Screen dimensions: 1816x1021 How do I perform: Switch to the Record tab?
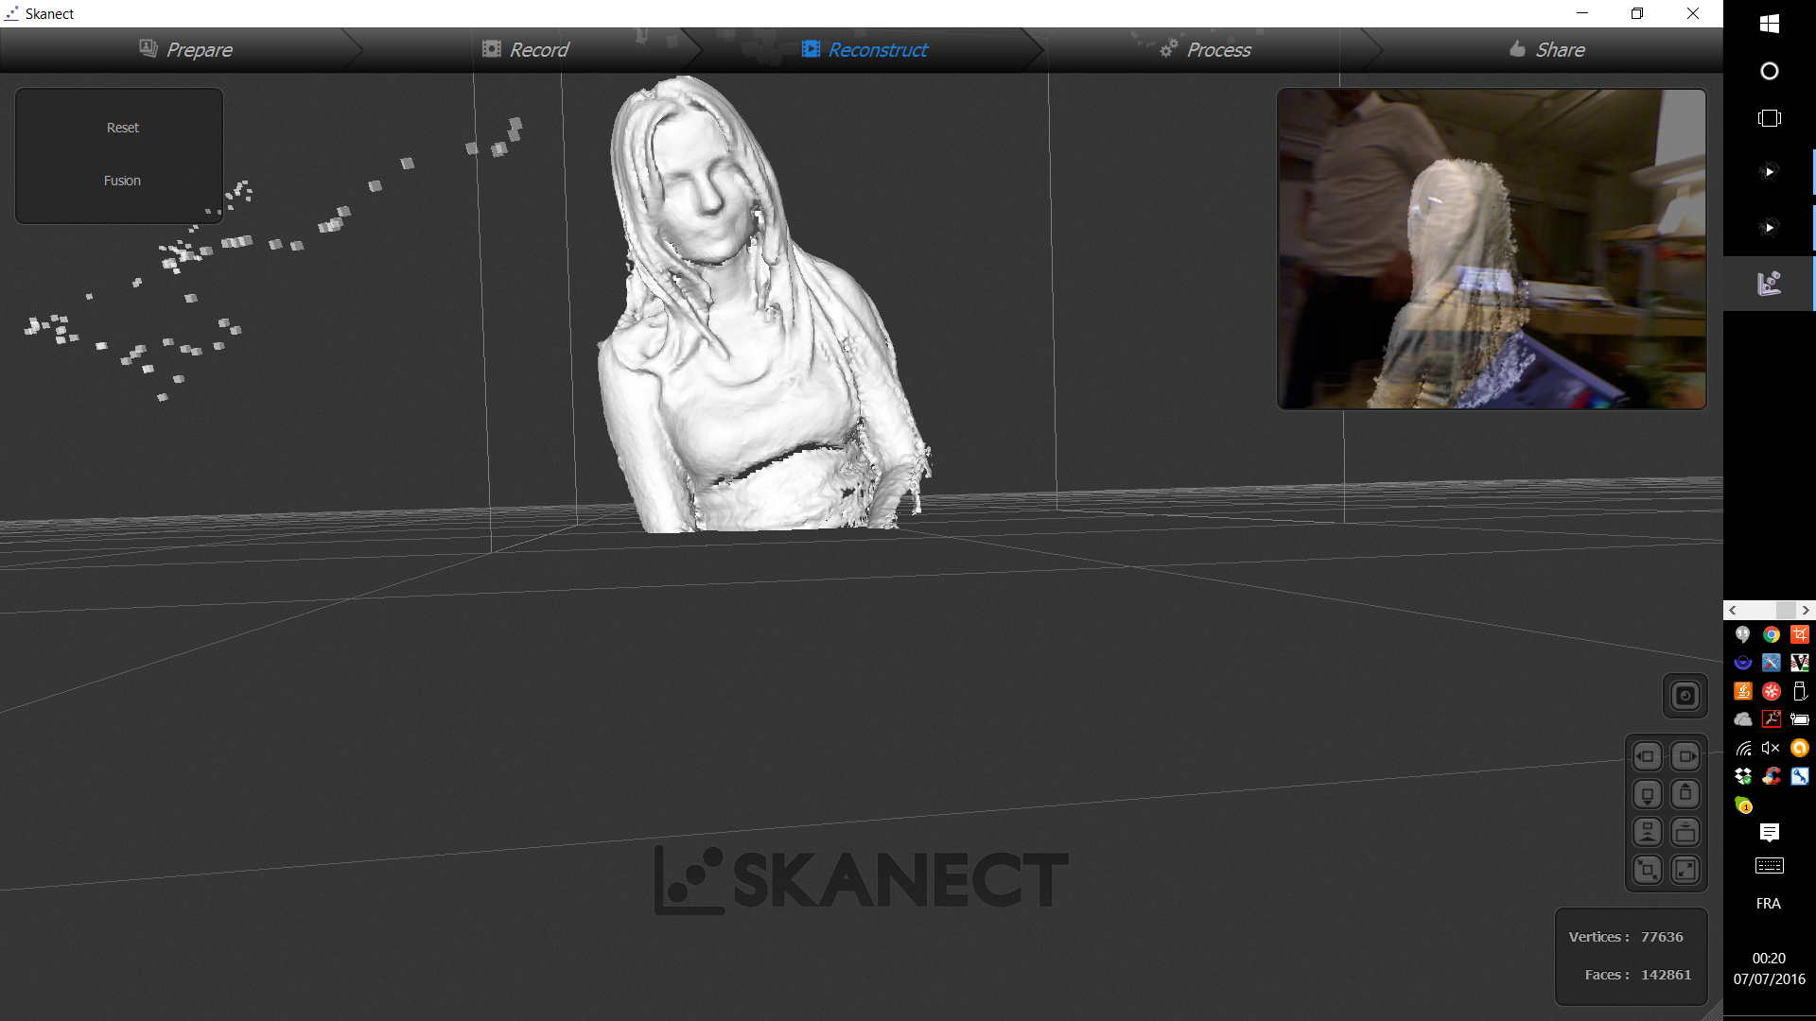pyautogui.click(x=525, y=49)
